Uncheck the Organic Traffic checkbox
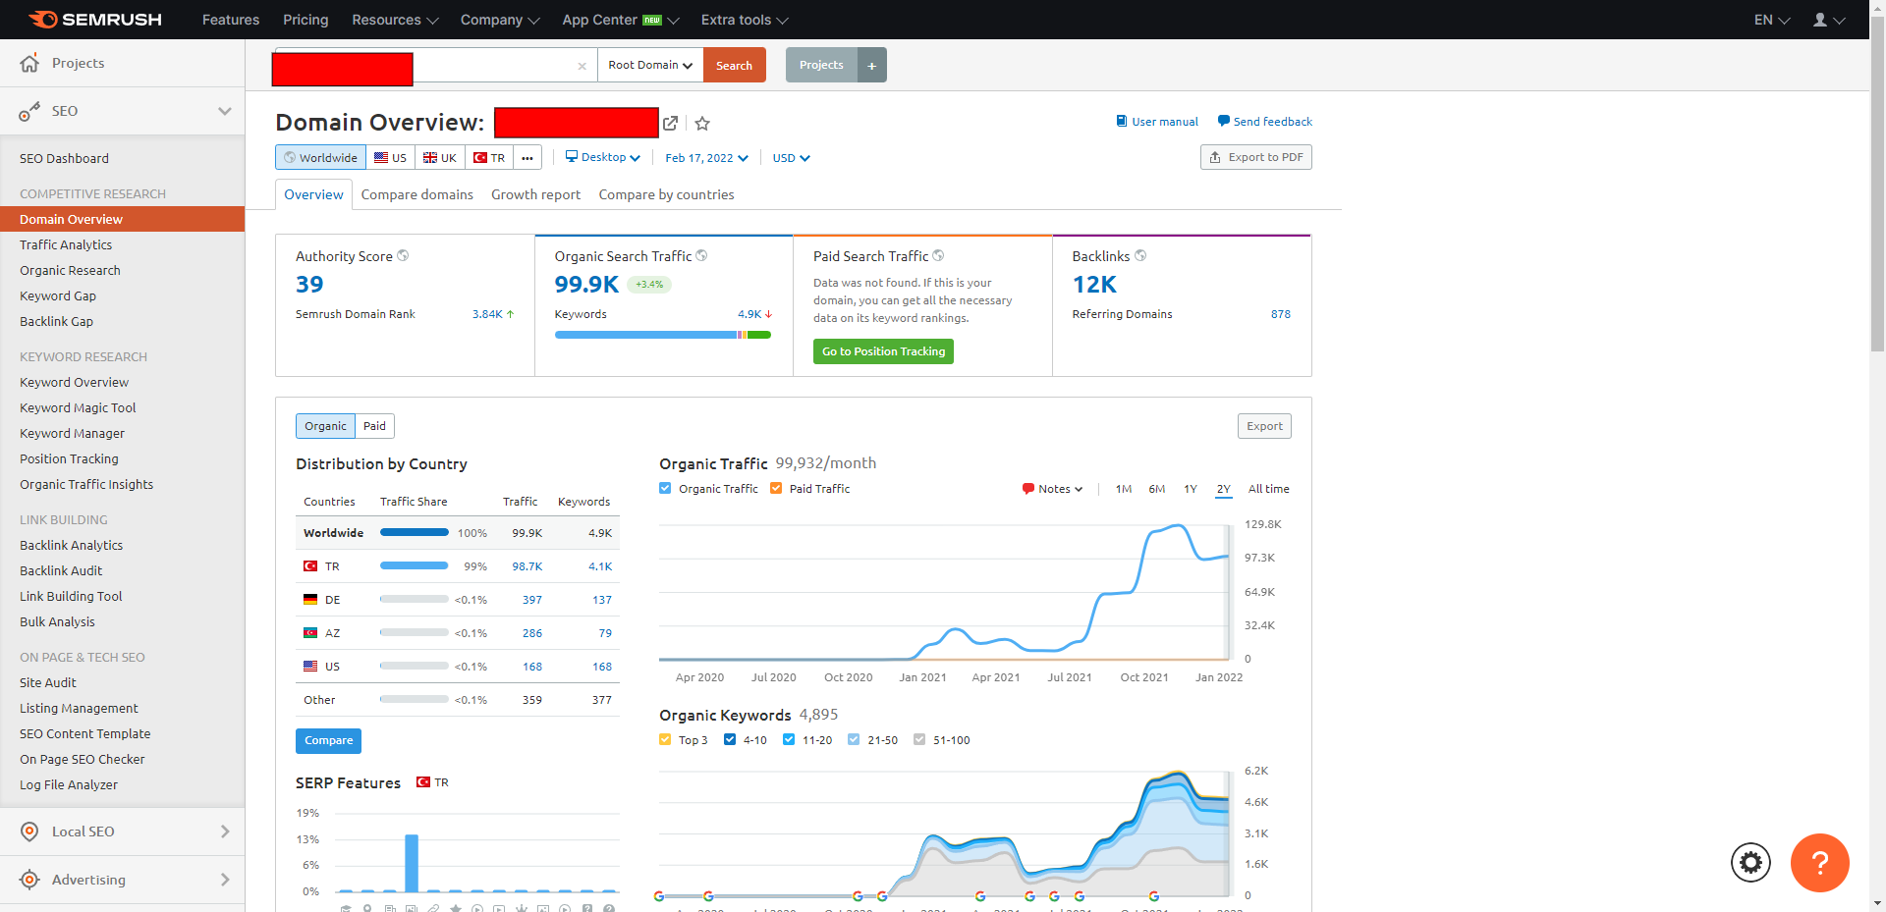 click(x=665, y=489)
